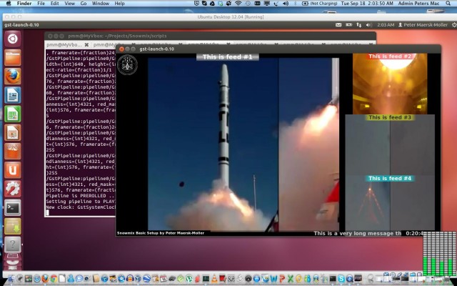Open Terminal from the Ubuntu launcher
Screen dimensions: 457x286
point(12,208)
